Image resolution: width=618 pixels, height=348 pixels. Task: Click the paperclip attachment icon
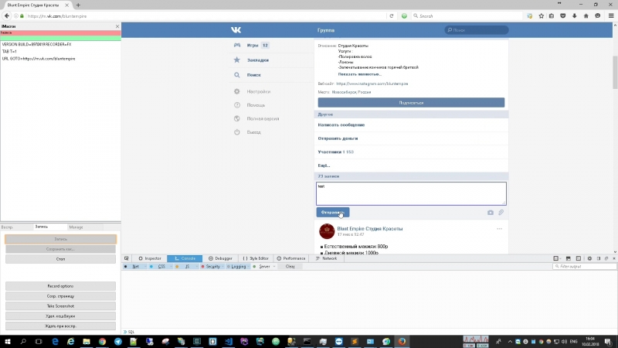pyautogui.click(x=501, y=212)
